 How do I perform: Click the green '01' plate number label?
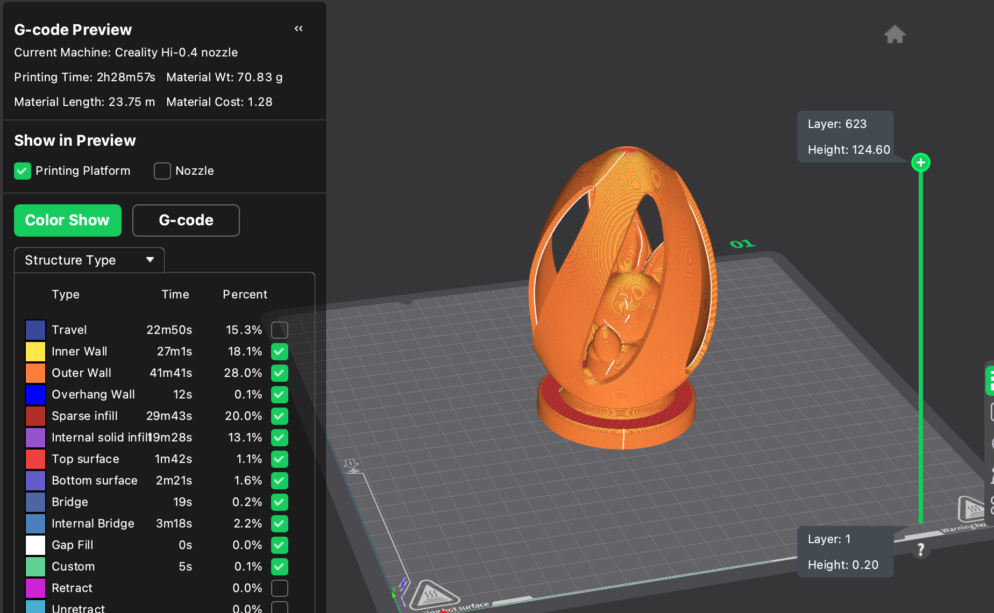[x=743, y=244]
